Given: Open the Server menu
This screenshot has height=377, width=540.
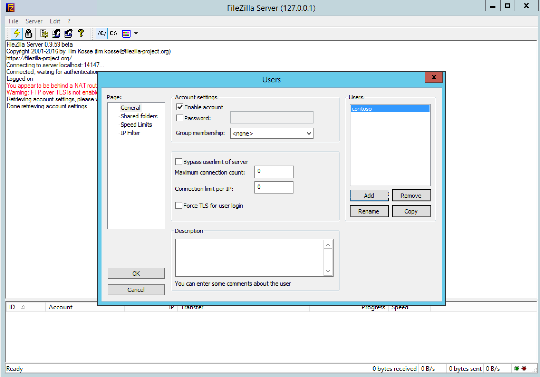Looking at the screenshot, I should click(34, 21).
